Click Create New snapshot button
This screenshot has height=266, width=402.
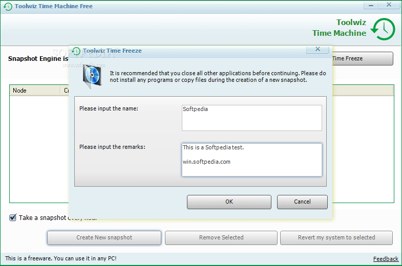pyautogui.click(x=104, y=237)
